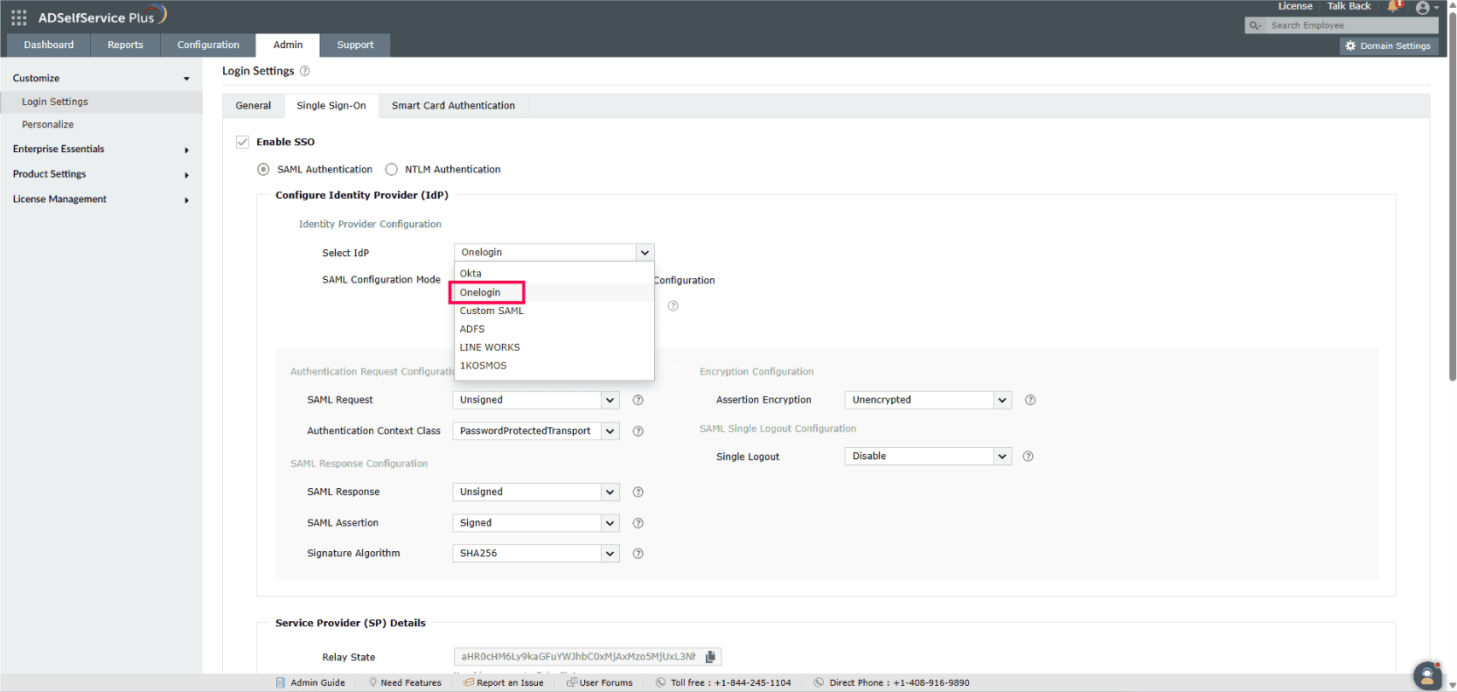1457x692 pixels.
Task: Choose LINE WORKS from the IdP list
Action: click(554, 347)
